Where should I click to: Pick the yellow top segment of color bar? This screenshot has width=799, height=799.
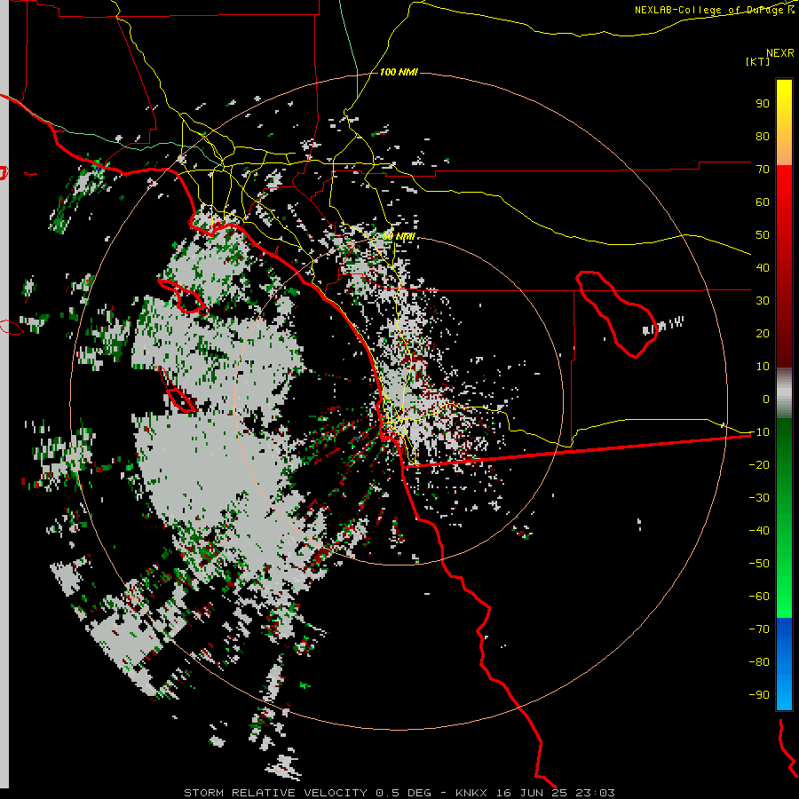coord(784,123)
